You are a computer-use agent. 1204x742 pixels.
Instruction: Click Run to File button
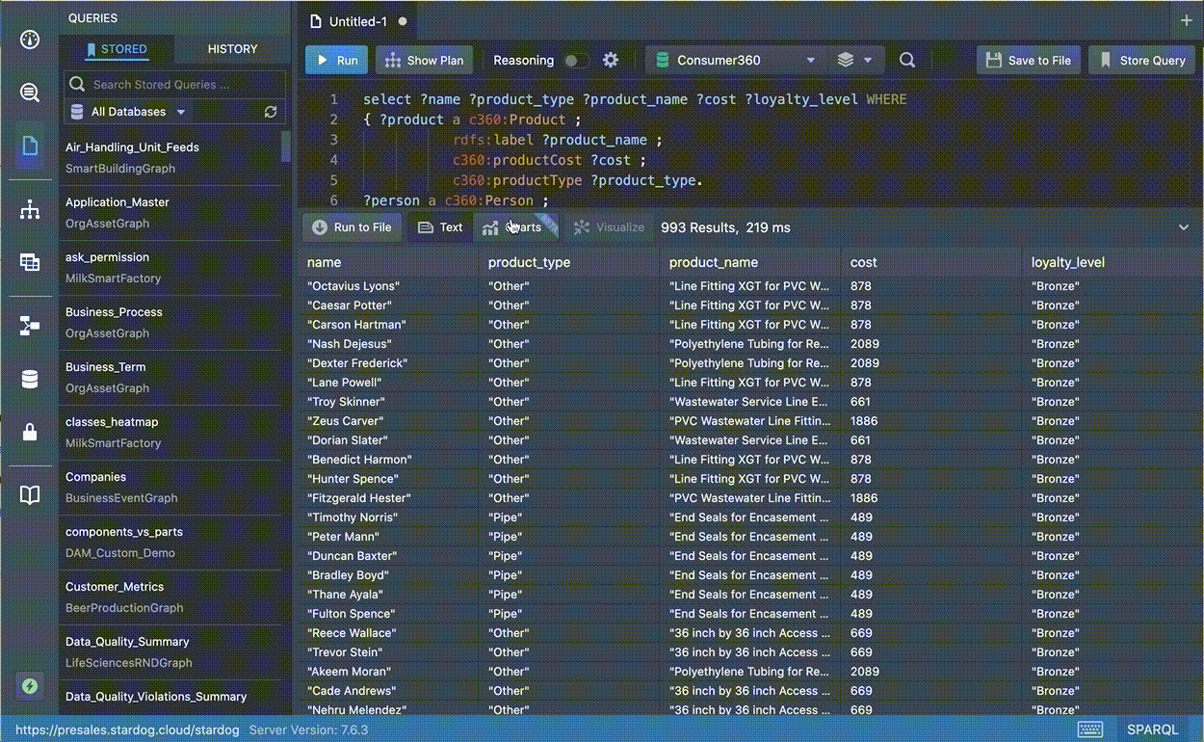tap(352, 227)
